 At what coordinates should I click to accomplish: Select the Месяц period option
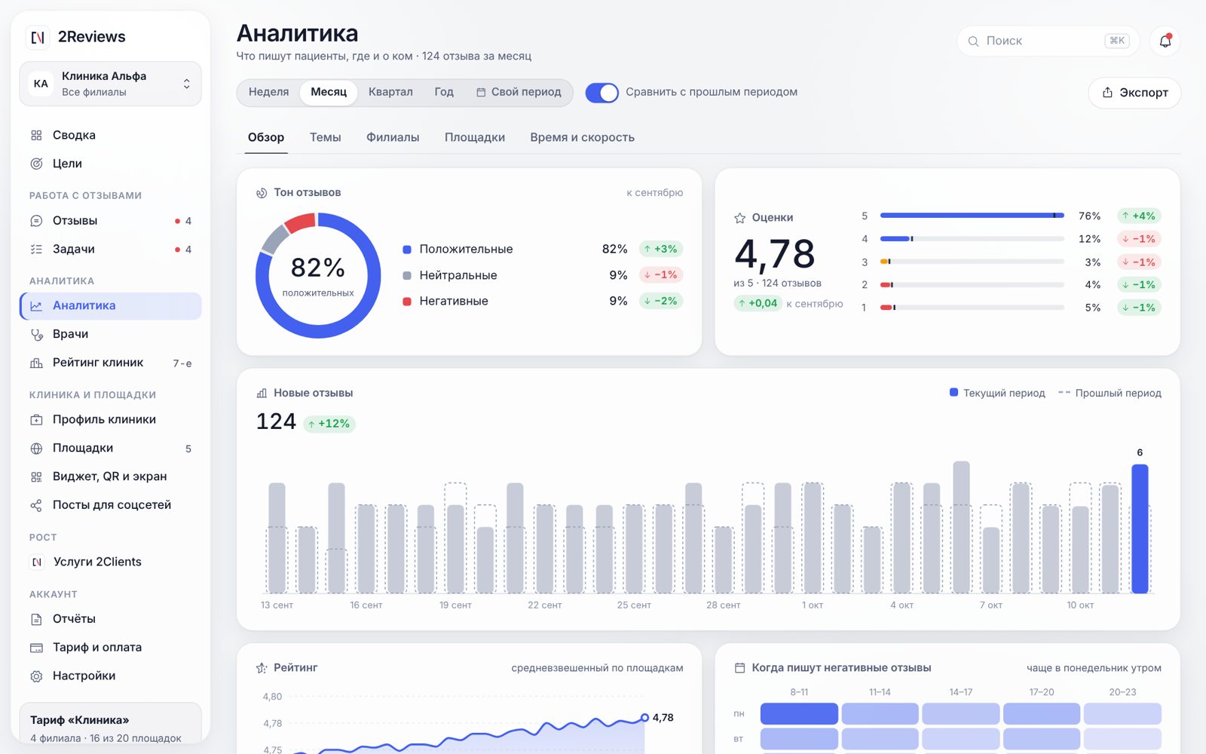click(x=329, y=92)
